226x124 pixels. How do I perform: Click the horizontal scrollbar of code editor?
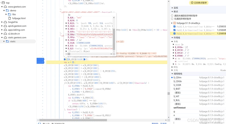(x=73, y=120)
